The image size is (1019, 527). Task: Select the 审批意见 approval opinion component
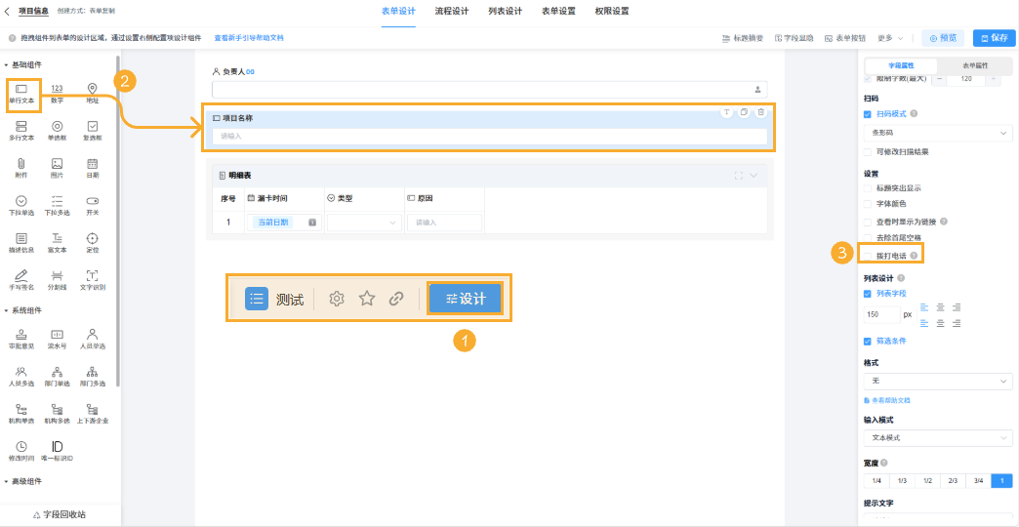click(x=21, y=340)
